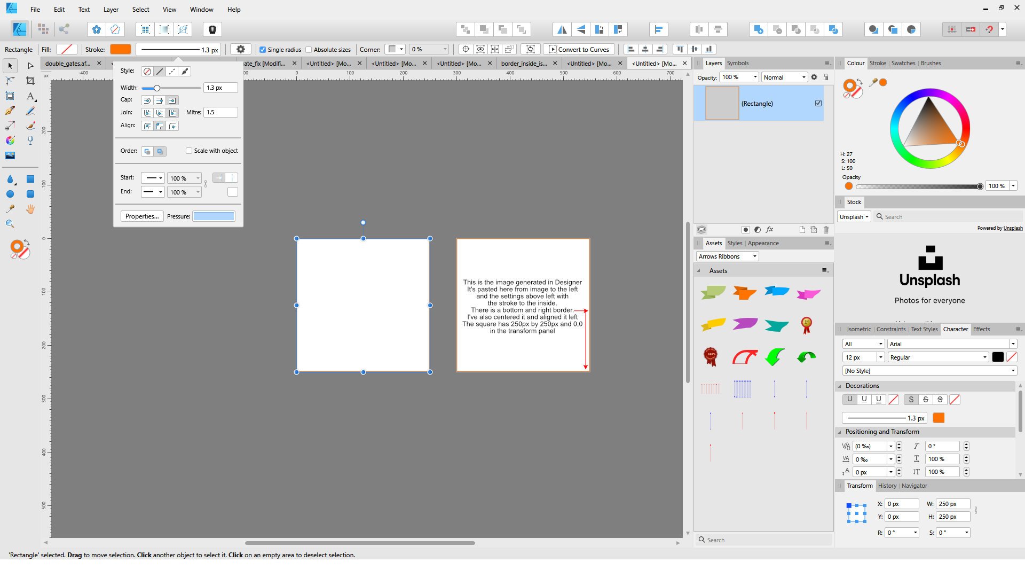Click the stroke gear settings icon
Screen dimensions: 1025x577
pyautogui.click(x=241, y=49)
